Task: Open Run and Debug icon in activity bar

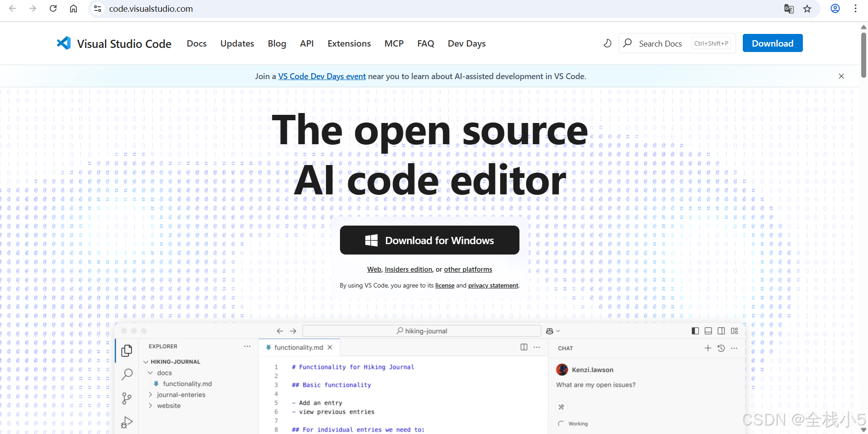Action: pos(127,422)
